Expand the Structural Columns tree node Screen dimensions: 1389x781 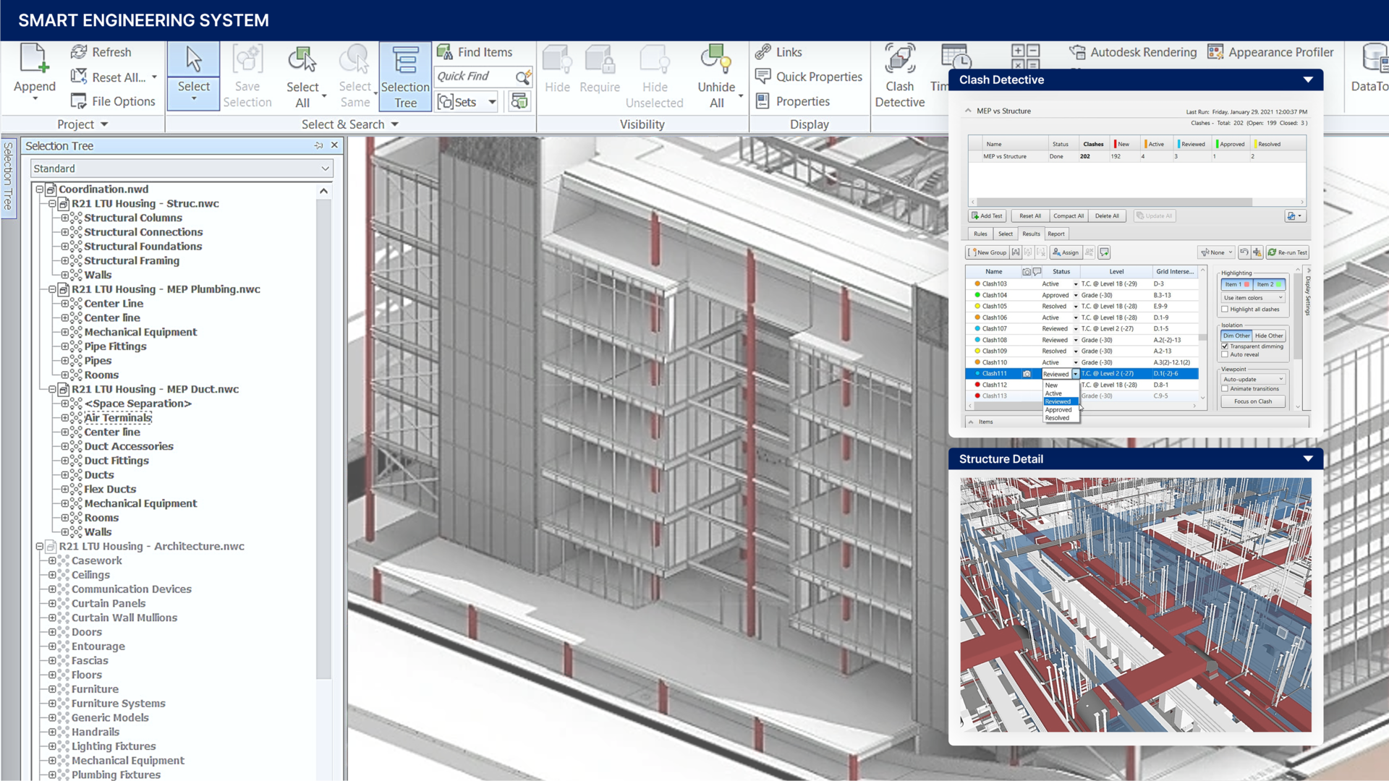point(67,218)
